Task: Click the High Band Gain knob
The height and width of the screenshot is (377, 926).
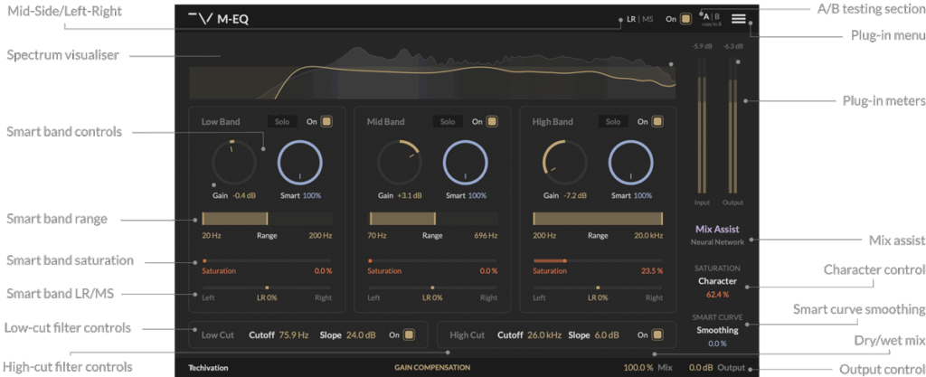Action: coord(564,162)
